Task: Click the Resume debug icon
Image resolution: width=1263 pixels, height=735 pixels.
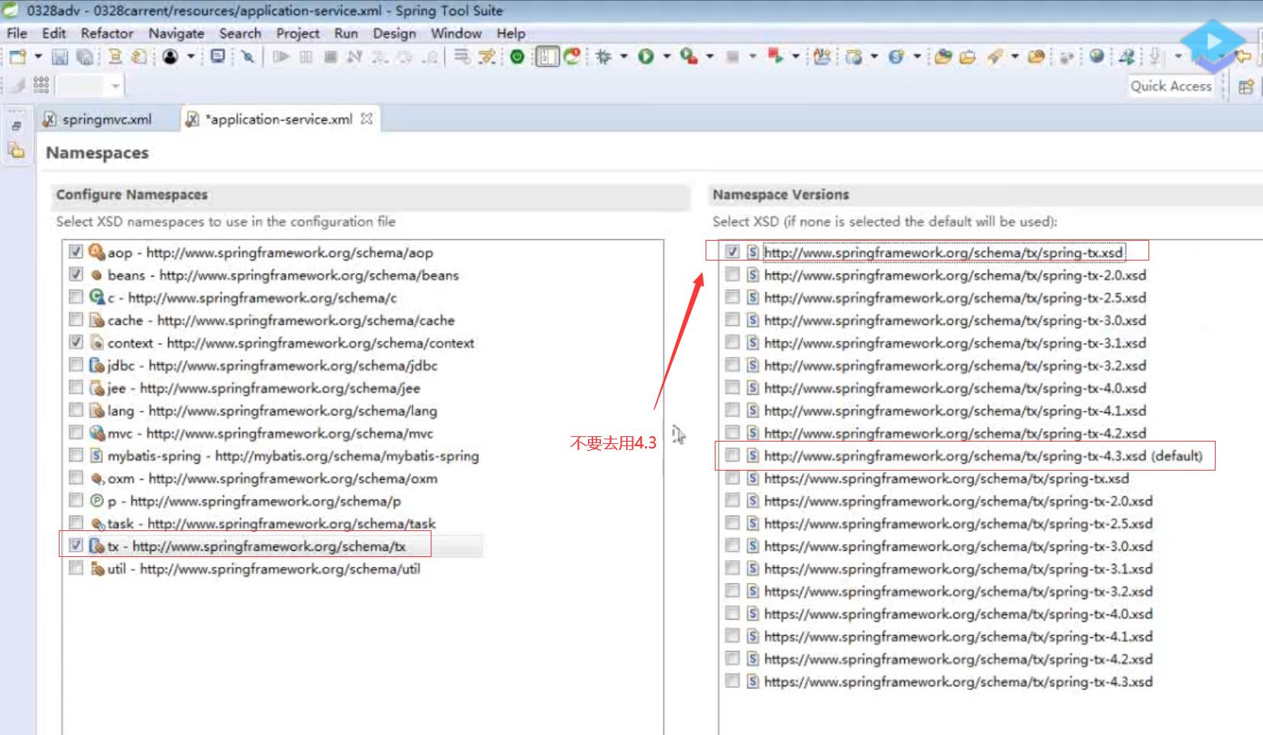Action: point(281,57)
